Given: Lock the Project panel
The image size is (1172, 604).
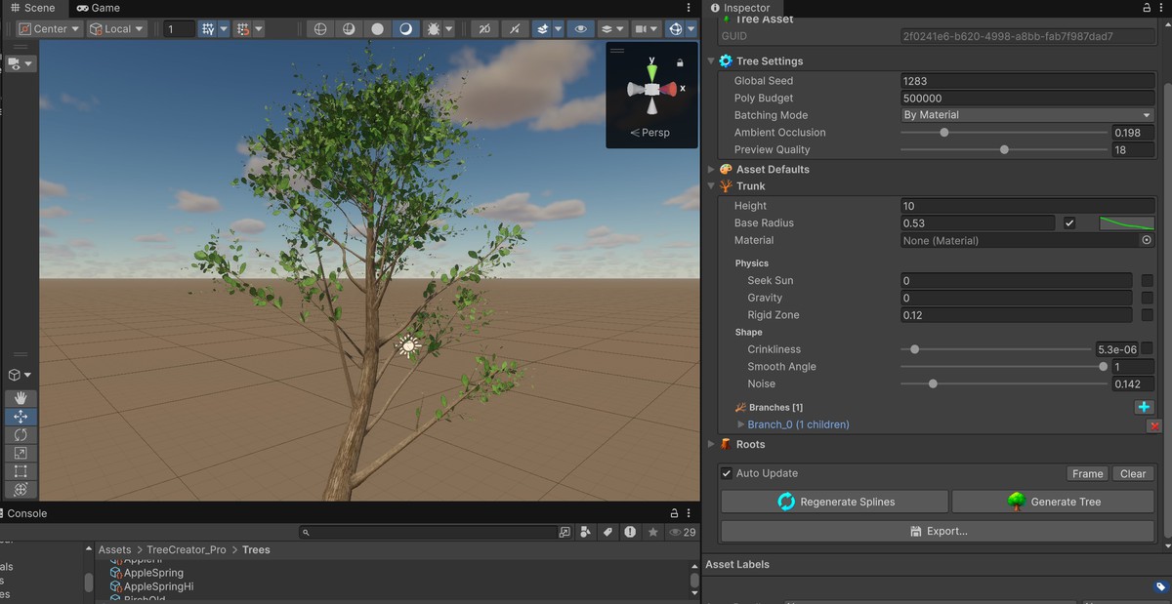Looking at the screenshot, I should click(x=674, y=513).
